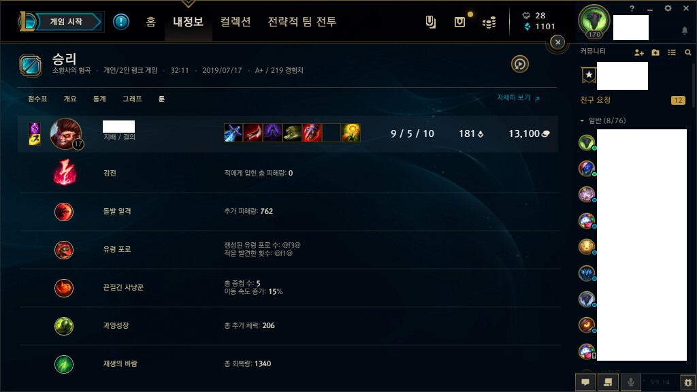Image resolution: width=697 pixels, height=392 pixels.
Task: Open the notification bell
Action: [685, 30]
